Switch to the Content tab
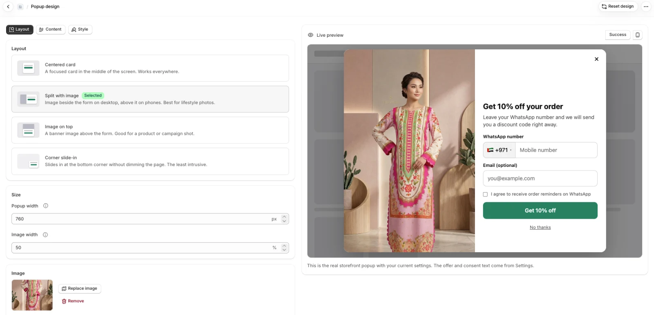This screenshot has width=654, height=315. click(x=51, y=29)
